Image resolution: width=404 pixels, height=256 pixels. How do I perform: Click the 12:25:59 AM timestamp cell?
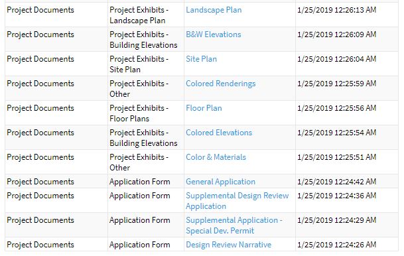pos(346,88)
